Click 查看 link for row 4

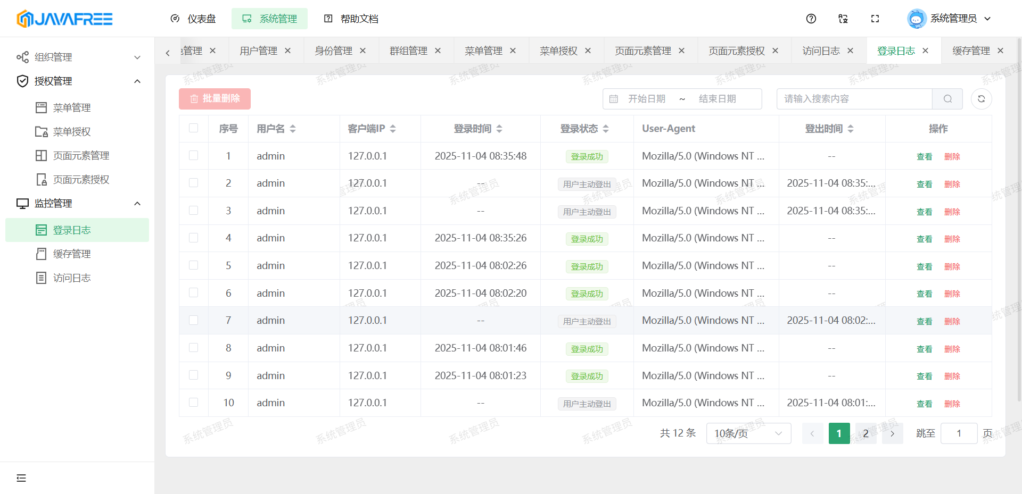[924, 239]
